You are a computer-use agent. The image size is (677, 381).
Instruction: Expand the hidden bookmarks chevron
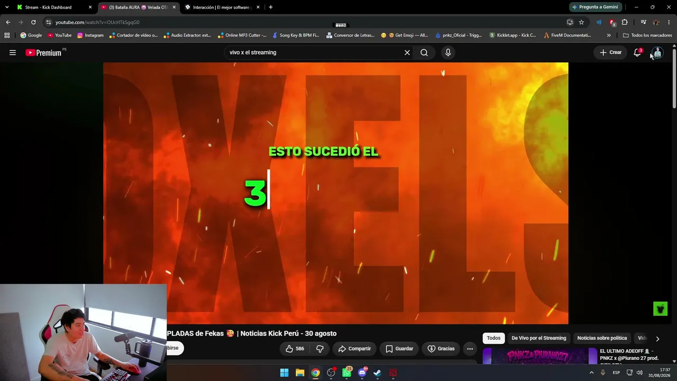[609, 35]
